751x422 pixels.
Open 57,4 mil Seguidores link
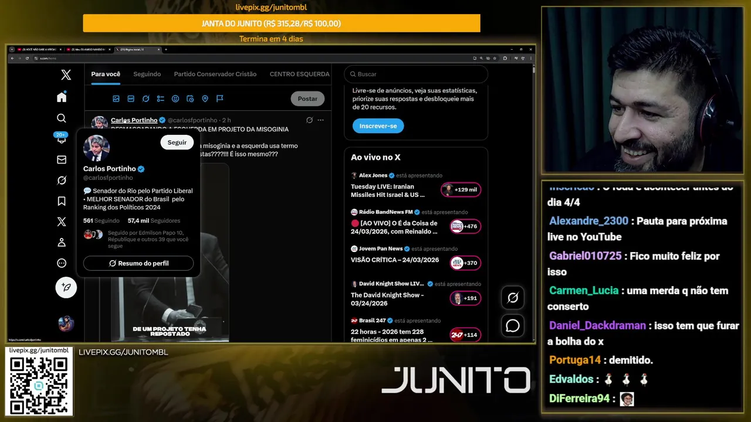[154, 221]
